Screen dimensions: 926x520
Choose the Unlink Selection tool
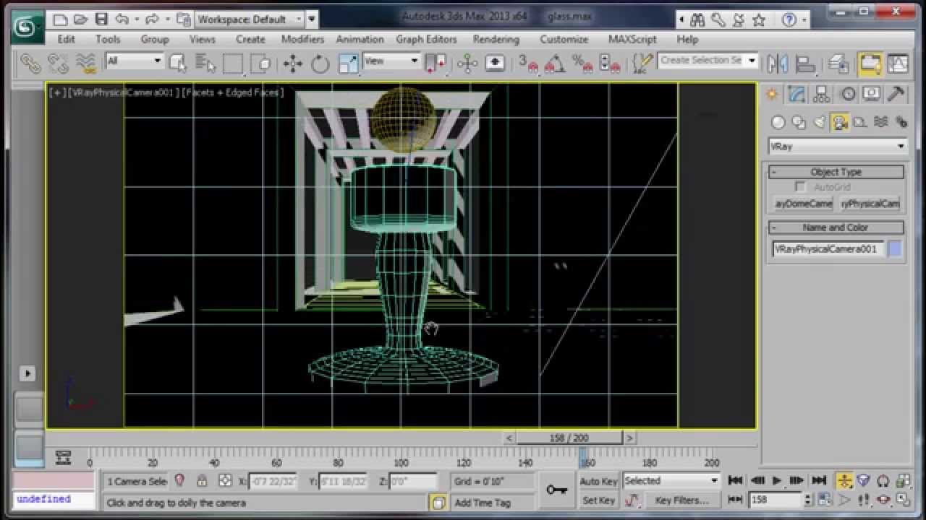[58, 64]
